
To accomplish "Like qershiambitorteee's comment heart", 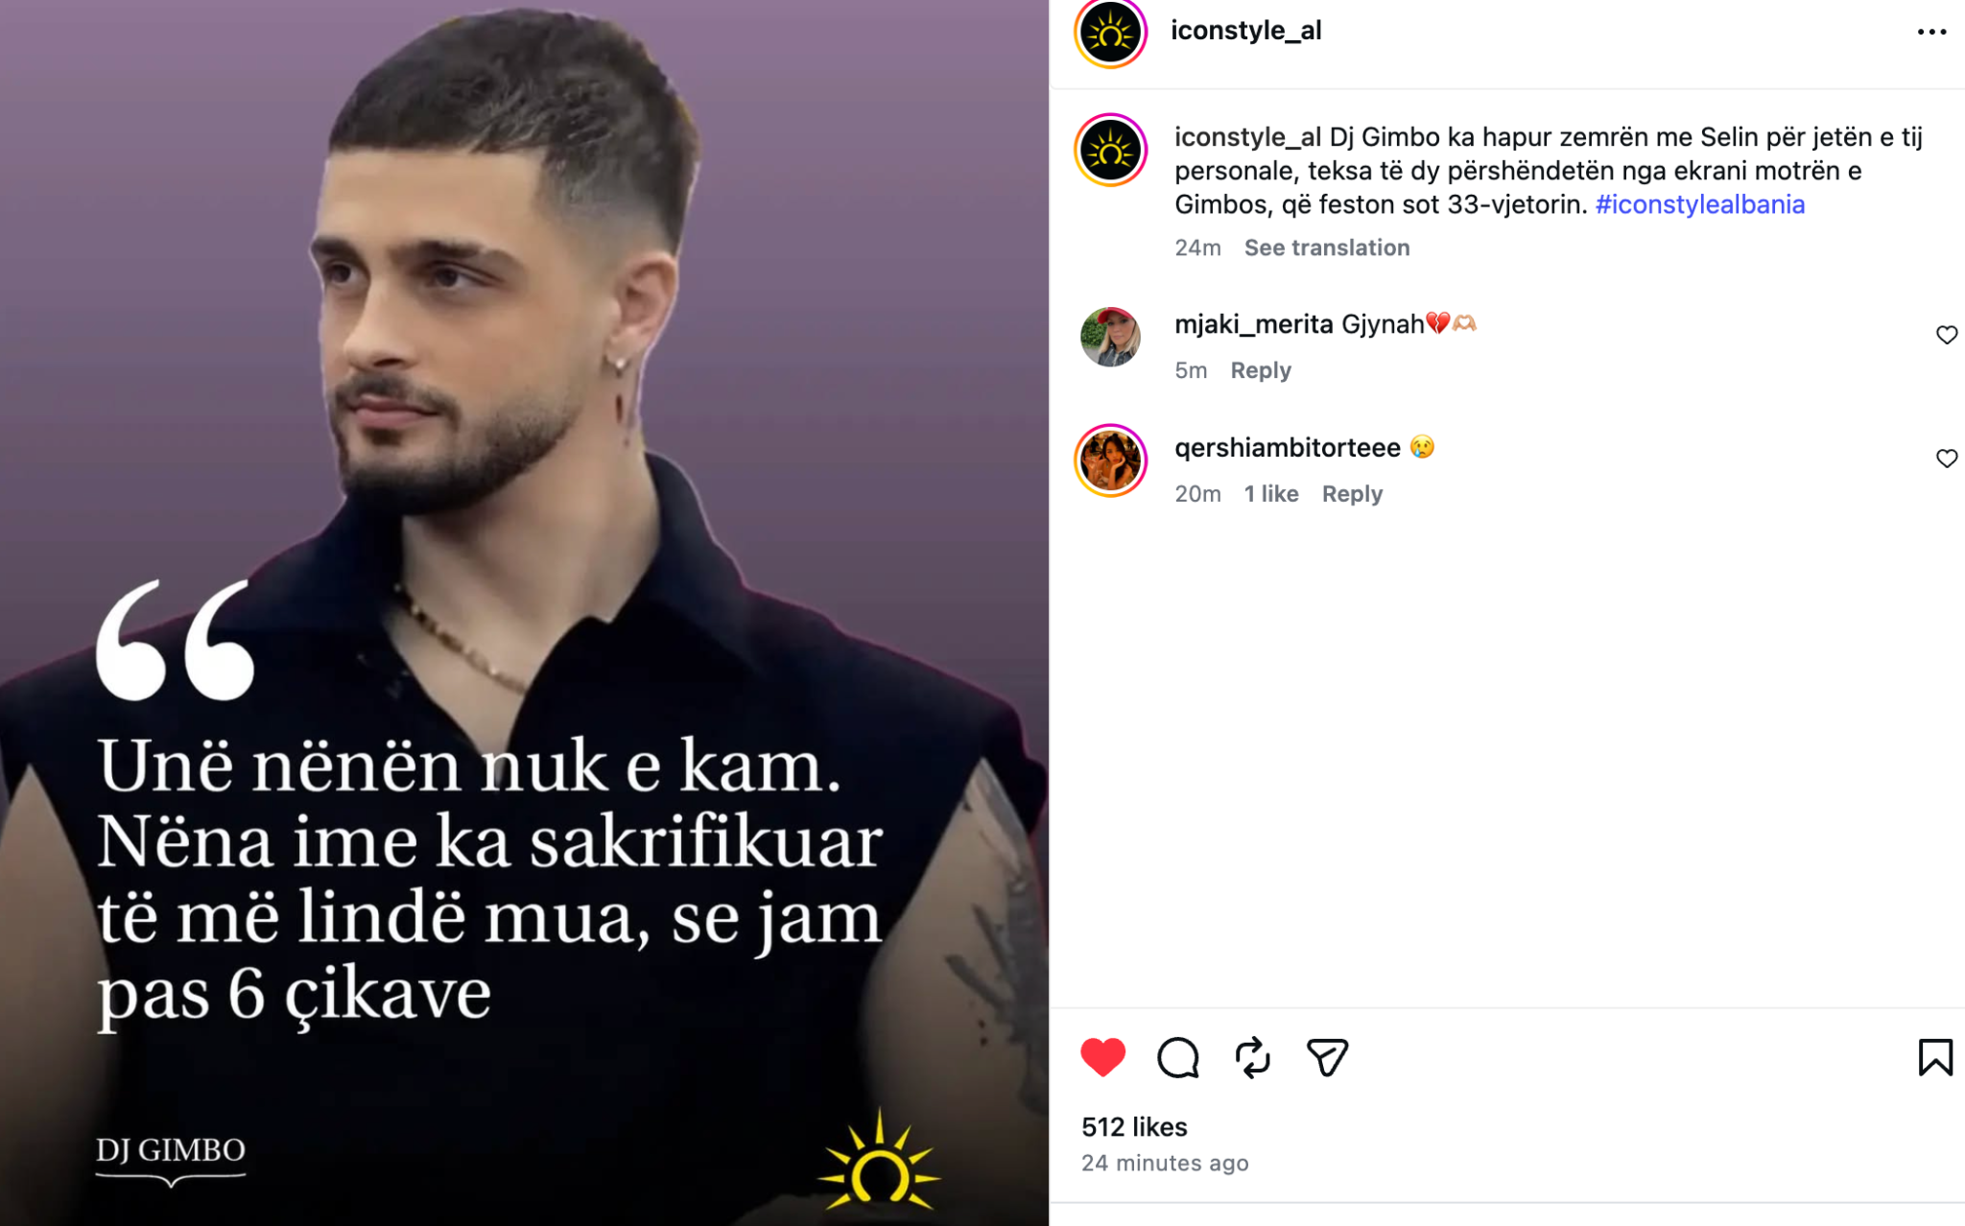I will pos(1946,459).
